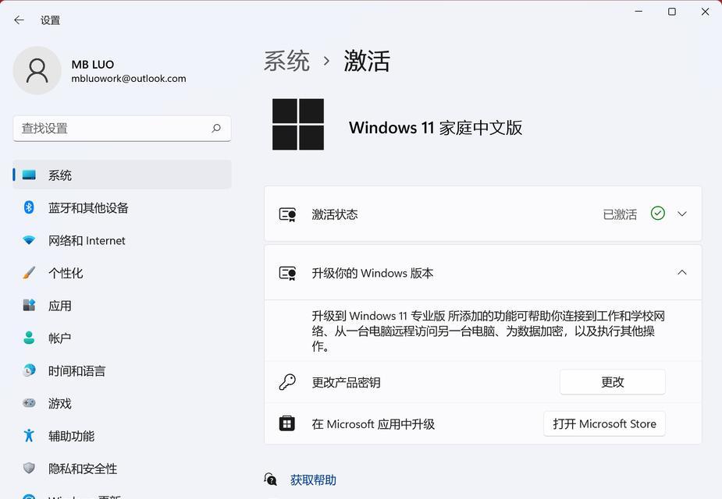This screenshot has height=499, width=722.
Task: Click the 已激活 status text
Action: click(x=620, y=214)
